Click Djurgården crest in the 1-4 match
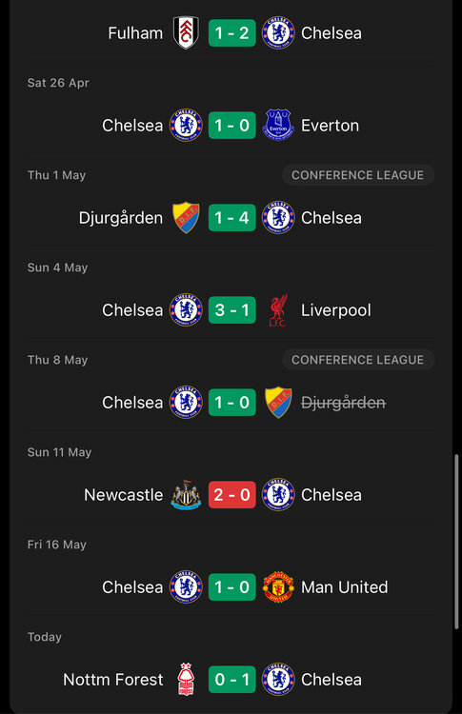 186,218
